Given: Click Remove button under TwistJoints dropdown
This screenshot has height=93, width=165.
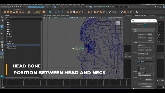Looking at the screenshot, I should [148, 58].
